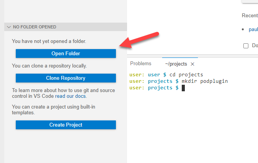
Task: Click the Open Folder button
Action: coord(65,53)
